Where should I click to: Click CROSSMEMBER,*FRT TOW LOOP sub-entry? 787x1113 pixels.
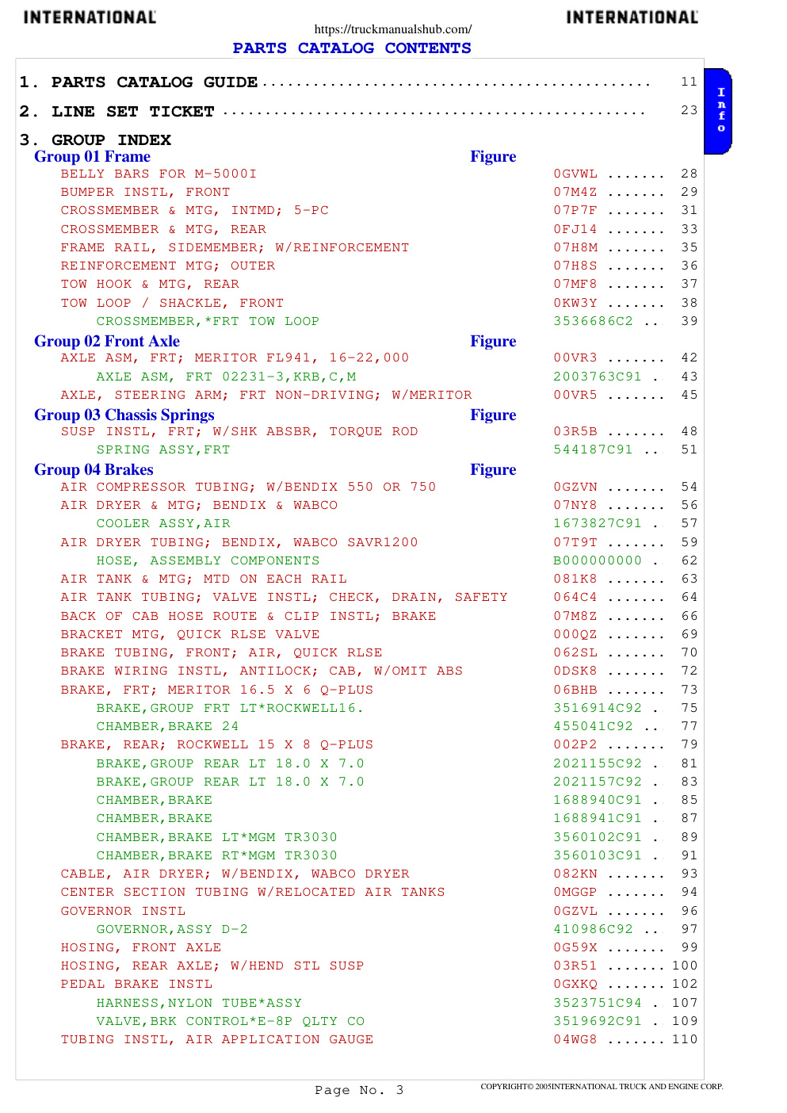coord(208,321)
